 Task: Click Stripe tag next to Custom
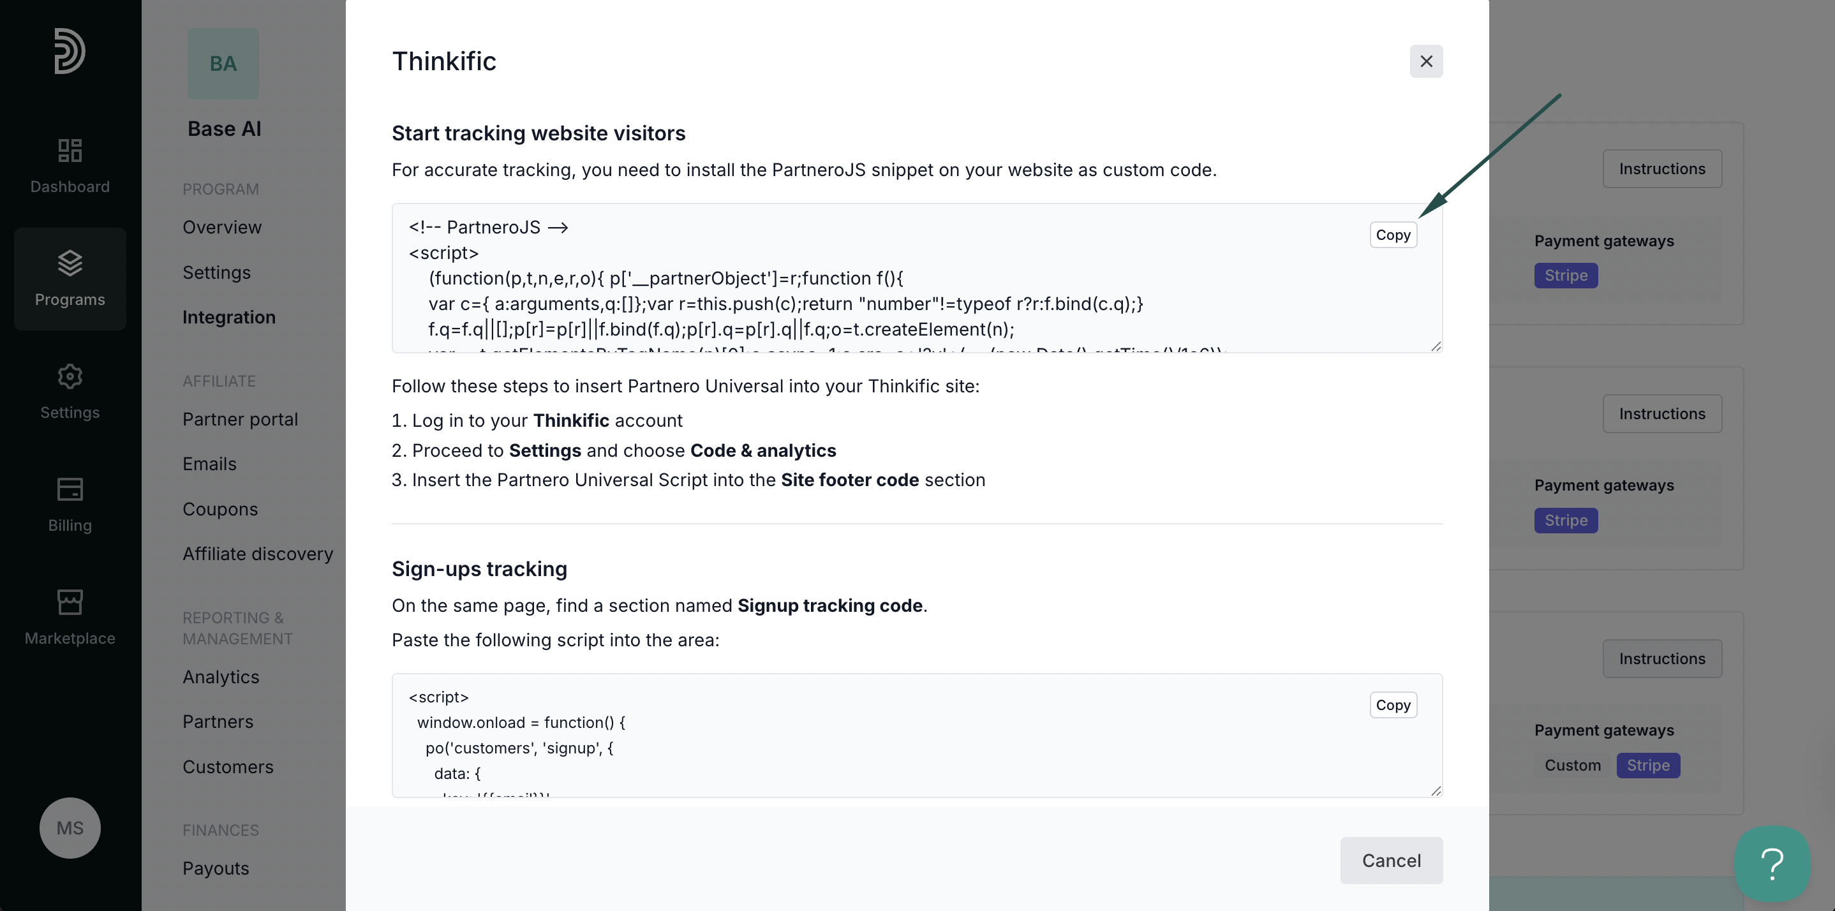pos(1647,766)
